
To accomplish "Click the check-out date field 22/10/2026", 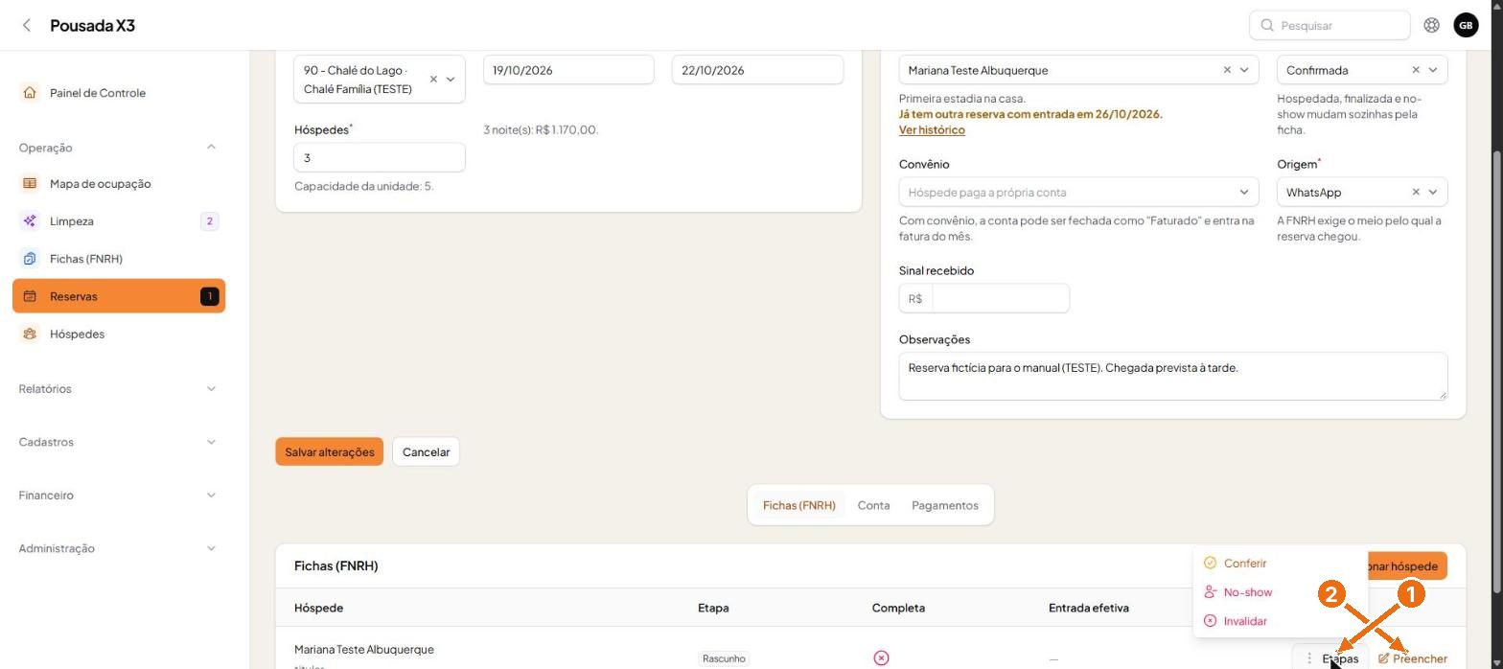I will click(757, 70).
